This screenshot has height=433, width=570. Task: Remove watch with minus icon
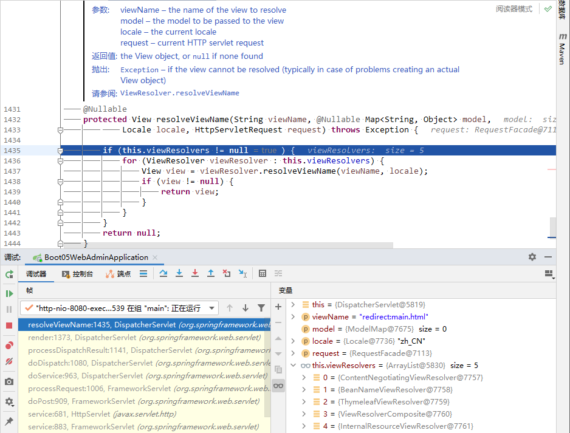(x=278, y=322)
